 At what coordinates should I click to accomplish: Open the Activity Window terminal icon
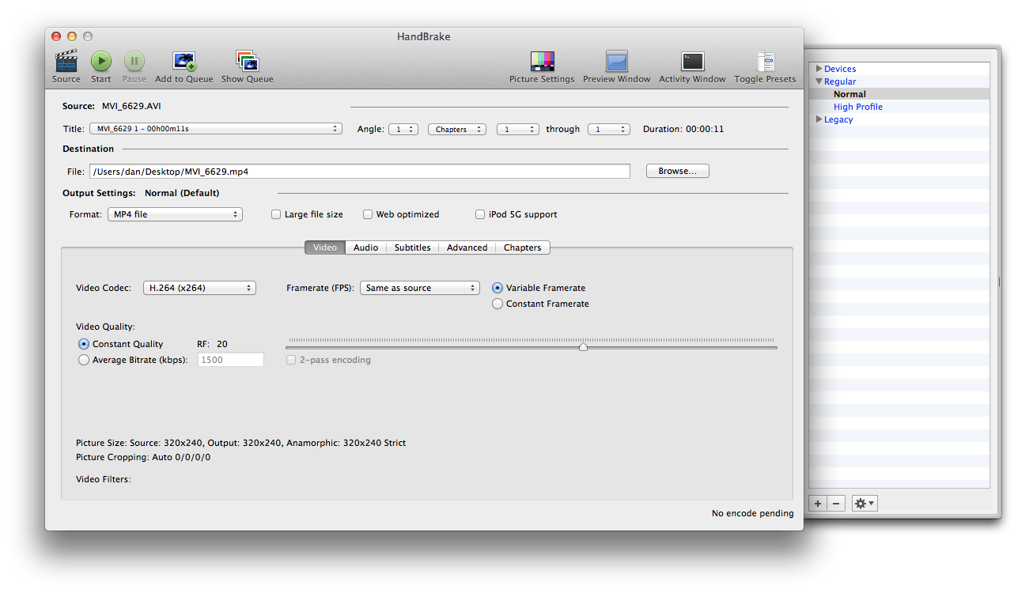click(692, 61)
